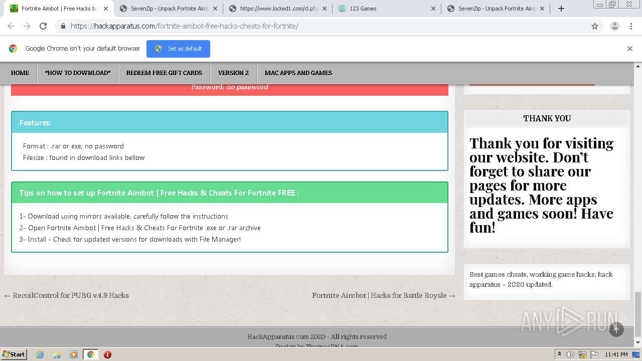Screen dimensions: 642x361
Task: Close the 123 Games tab
Action: [433, 9]
